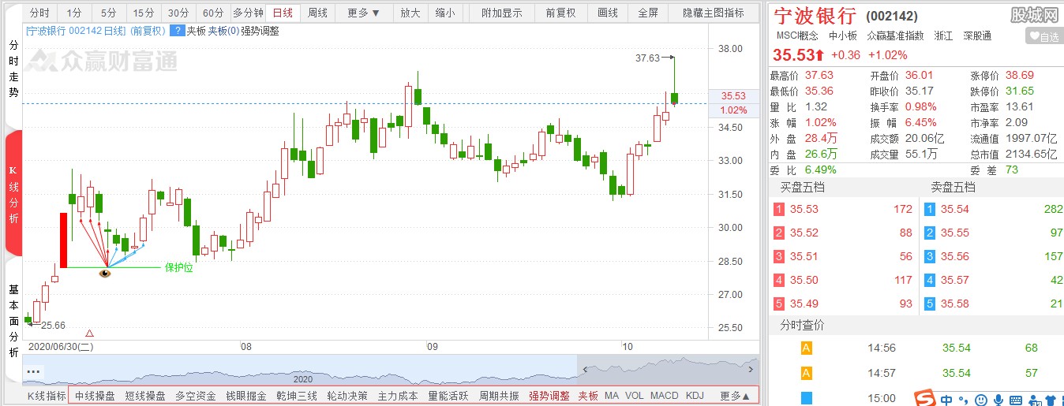Click the 37.63 high price marker
Screen dimensions: 1064x406
tap(646, 58)
